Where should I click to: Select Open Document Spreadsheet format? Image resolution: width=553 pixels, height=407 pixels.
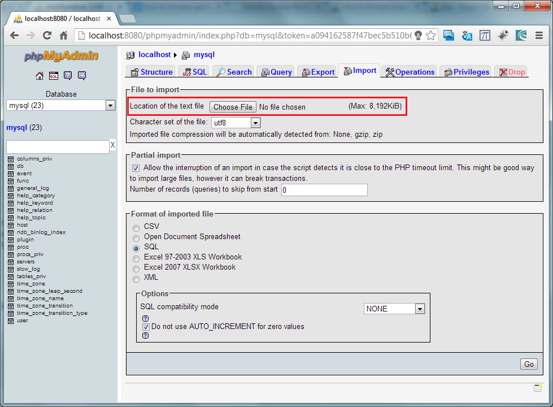coord(136,239)
